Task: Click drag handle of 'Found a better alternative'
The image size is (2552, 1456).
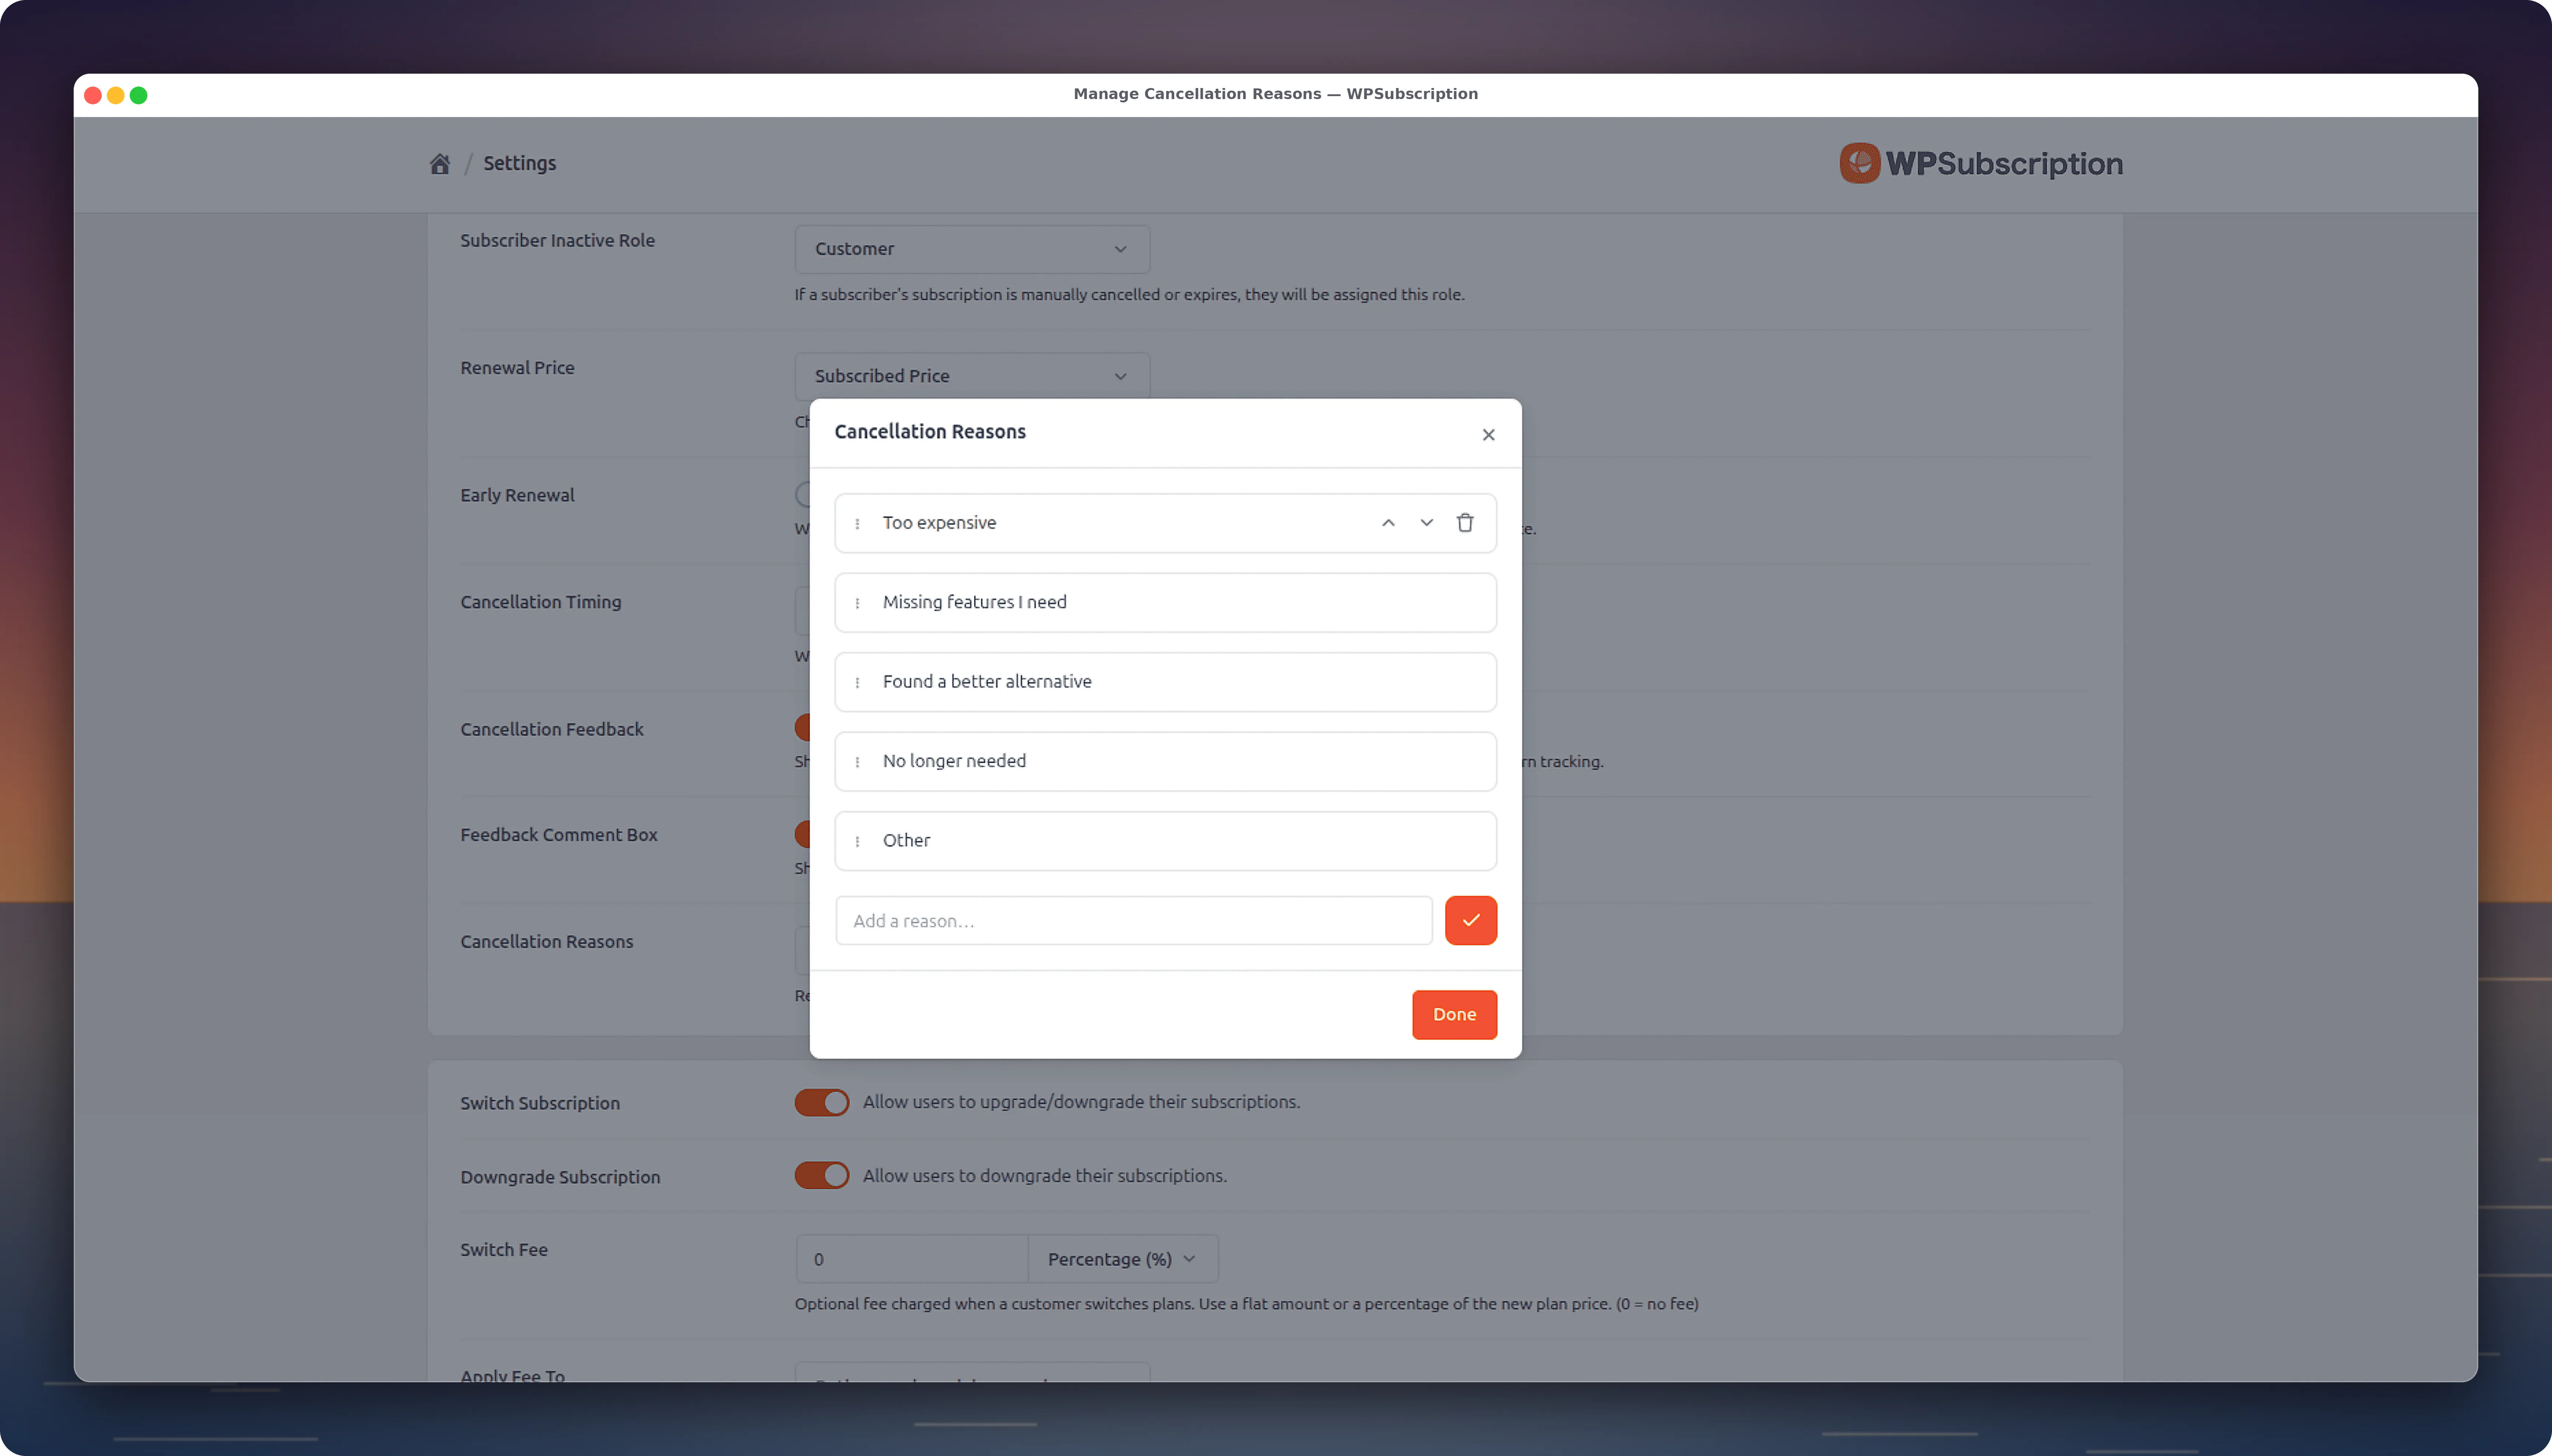Action: point(857,683)
